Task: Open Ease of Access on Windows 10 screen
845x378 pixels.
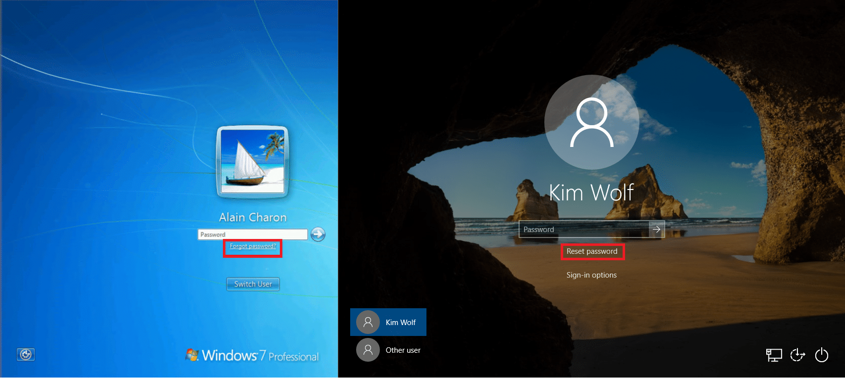Action: 797,355
